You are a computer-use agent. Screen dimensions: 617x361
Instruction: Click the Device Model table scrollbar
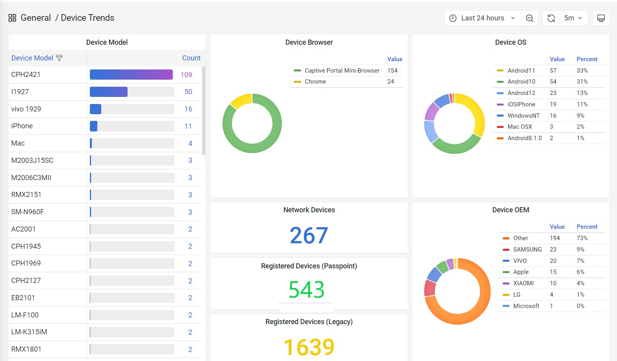tap(204, 111)
